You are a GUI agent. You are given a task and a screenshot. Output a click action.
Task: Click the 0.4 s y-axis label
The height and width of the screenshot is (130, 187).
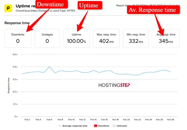pyautogui.click(x=15, y=67)
